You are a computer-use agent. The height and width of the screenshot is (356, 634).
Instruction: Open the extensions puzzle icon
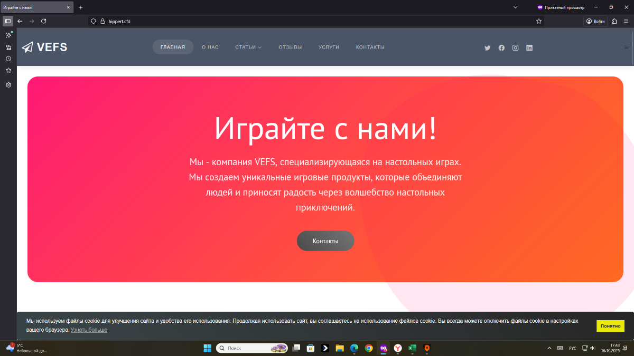(x=614, y=21)
